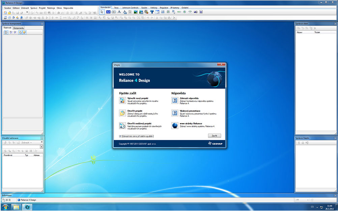Click the globe icon for www stránky Reliance

click(x=175, y=126)
